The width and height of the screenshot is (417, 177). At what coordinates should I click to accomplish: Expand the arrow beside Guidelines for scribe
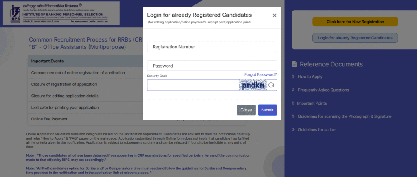[x=293, y=130]
